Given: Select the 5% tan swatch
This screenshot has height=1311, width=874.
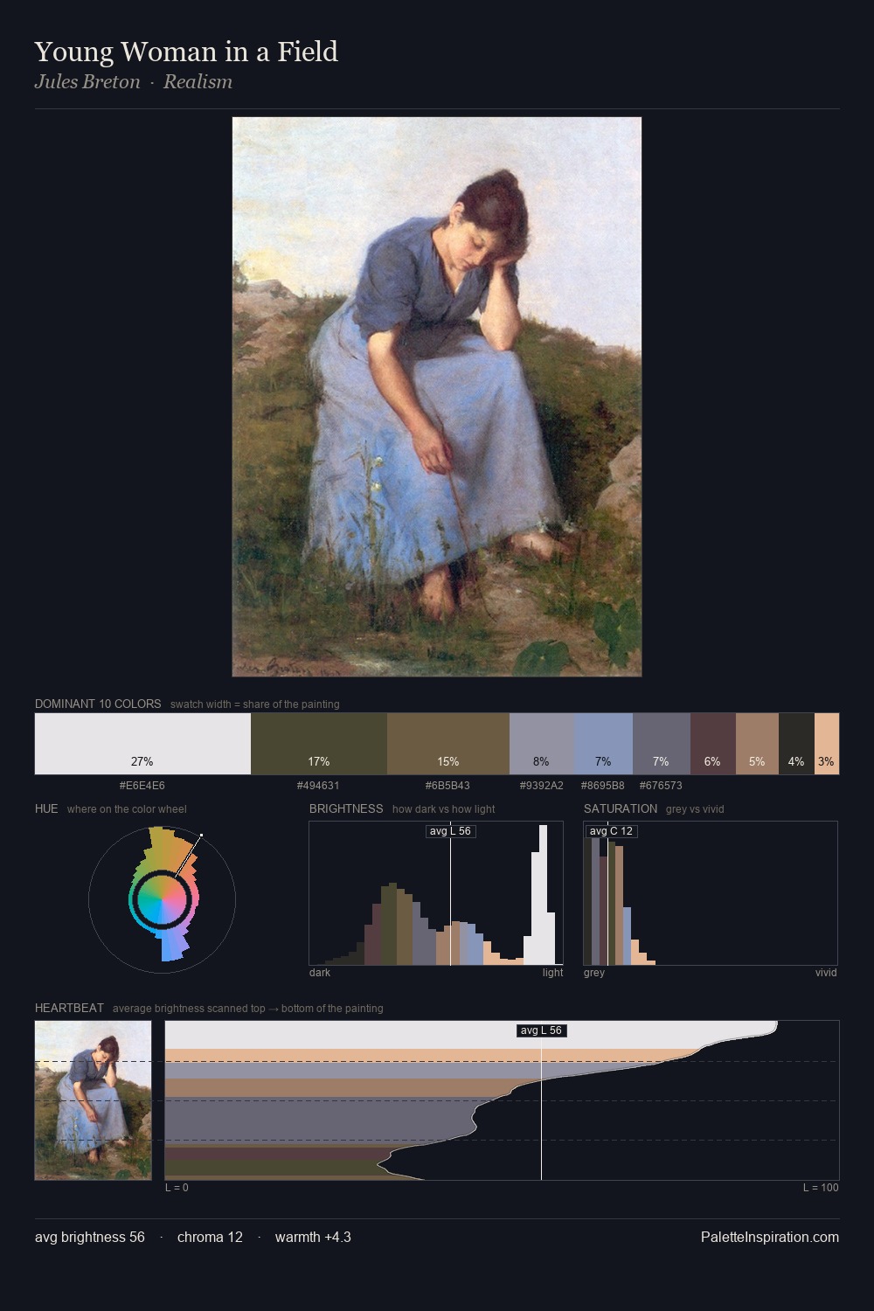Looking at the screenshot, I should point(757,744).
